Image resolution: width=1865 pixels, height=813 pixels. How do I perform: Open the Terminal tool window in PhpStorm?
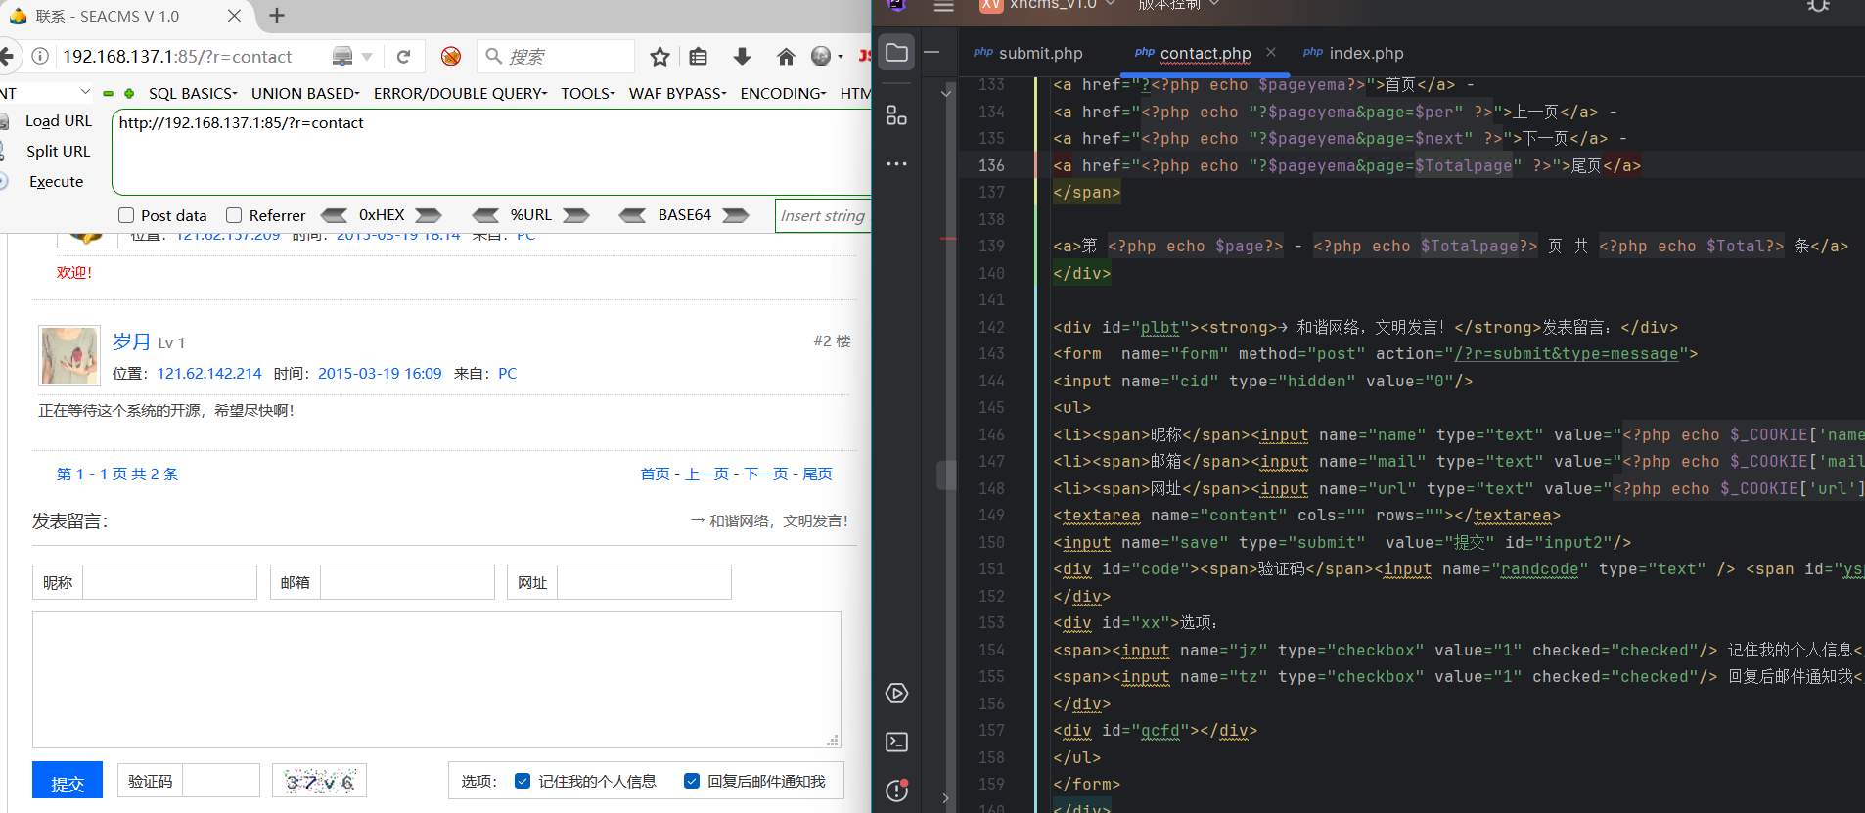click(896, 743)
